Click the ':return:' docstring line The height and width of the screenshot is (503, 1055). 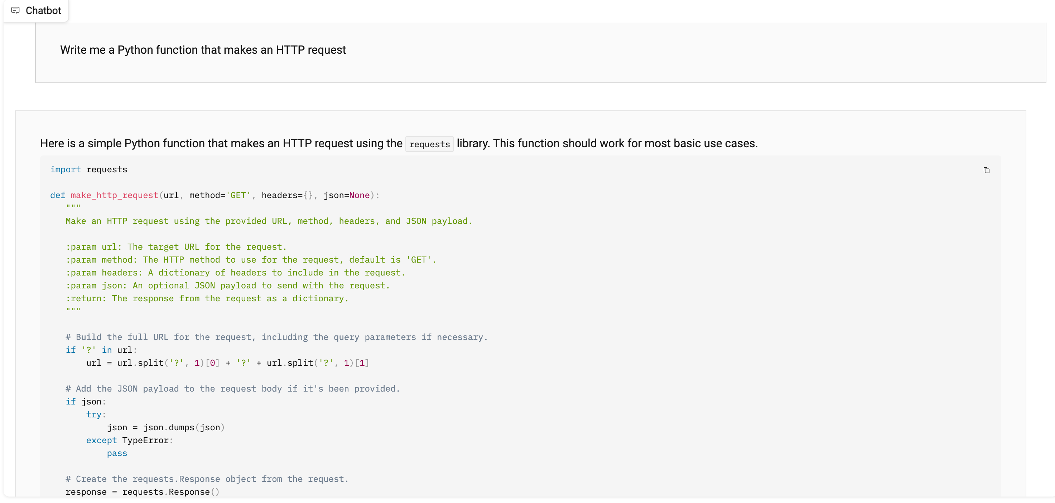point(207,298)
